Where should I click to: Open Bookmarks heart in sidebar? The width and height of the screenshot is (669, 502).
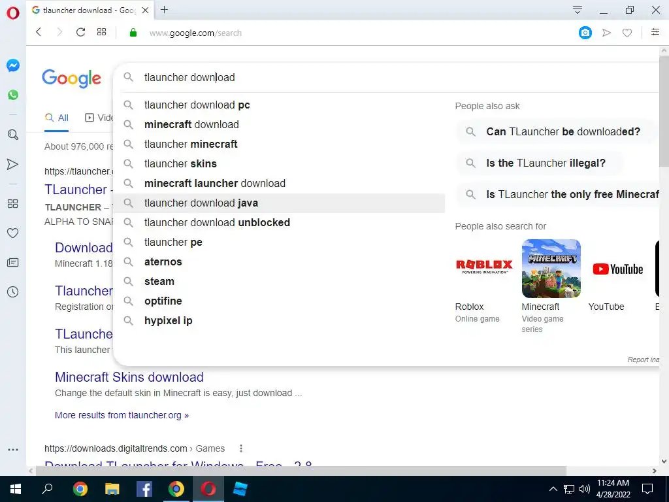coord(13,233)
